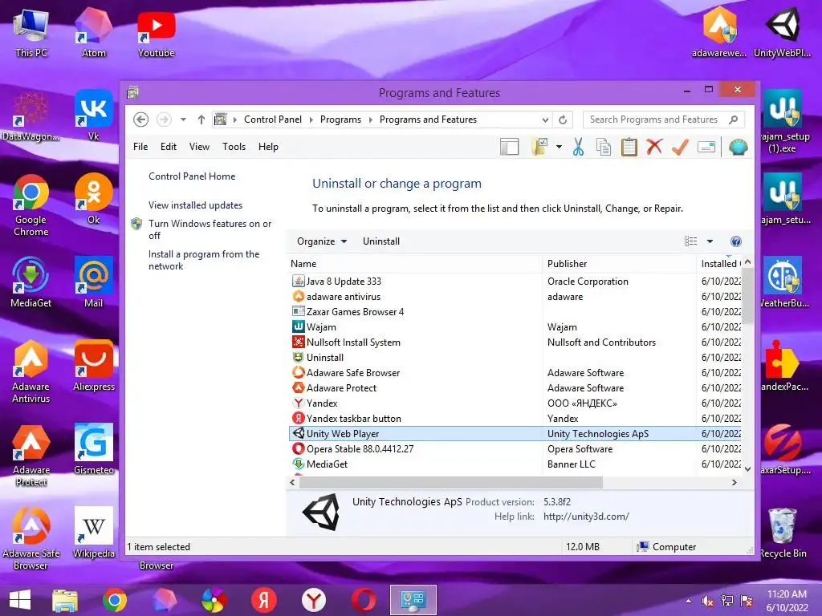Sort by the Publisher column header
822x616 pixels.
[x=619, y=264]
